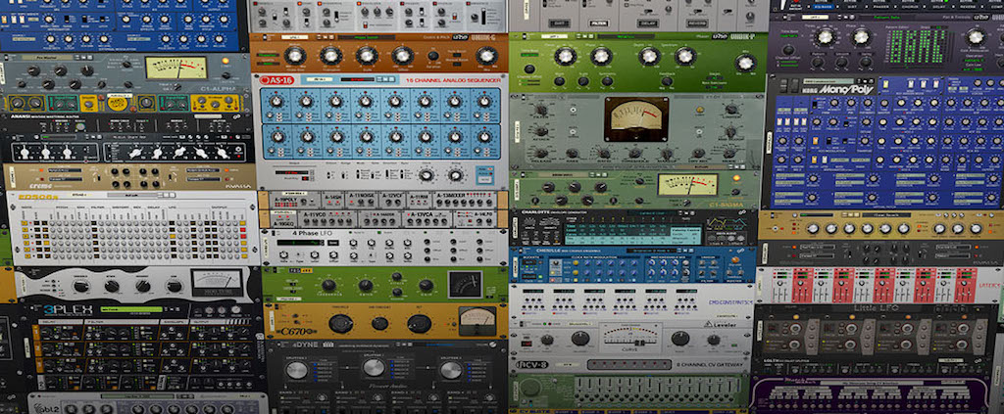Viewport: 1004px width, 414px height.
Task: Click the Splitter 2 knob on 4DYNE
Action: 374,367
